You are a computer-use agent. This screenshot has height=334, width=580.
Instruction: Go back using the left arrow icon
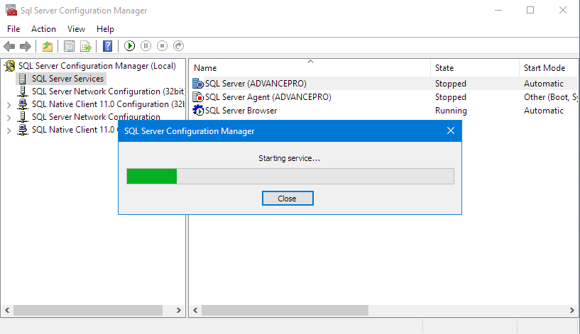pos(9,46)
